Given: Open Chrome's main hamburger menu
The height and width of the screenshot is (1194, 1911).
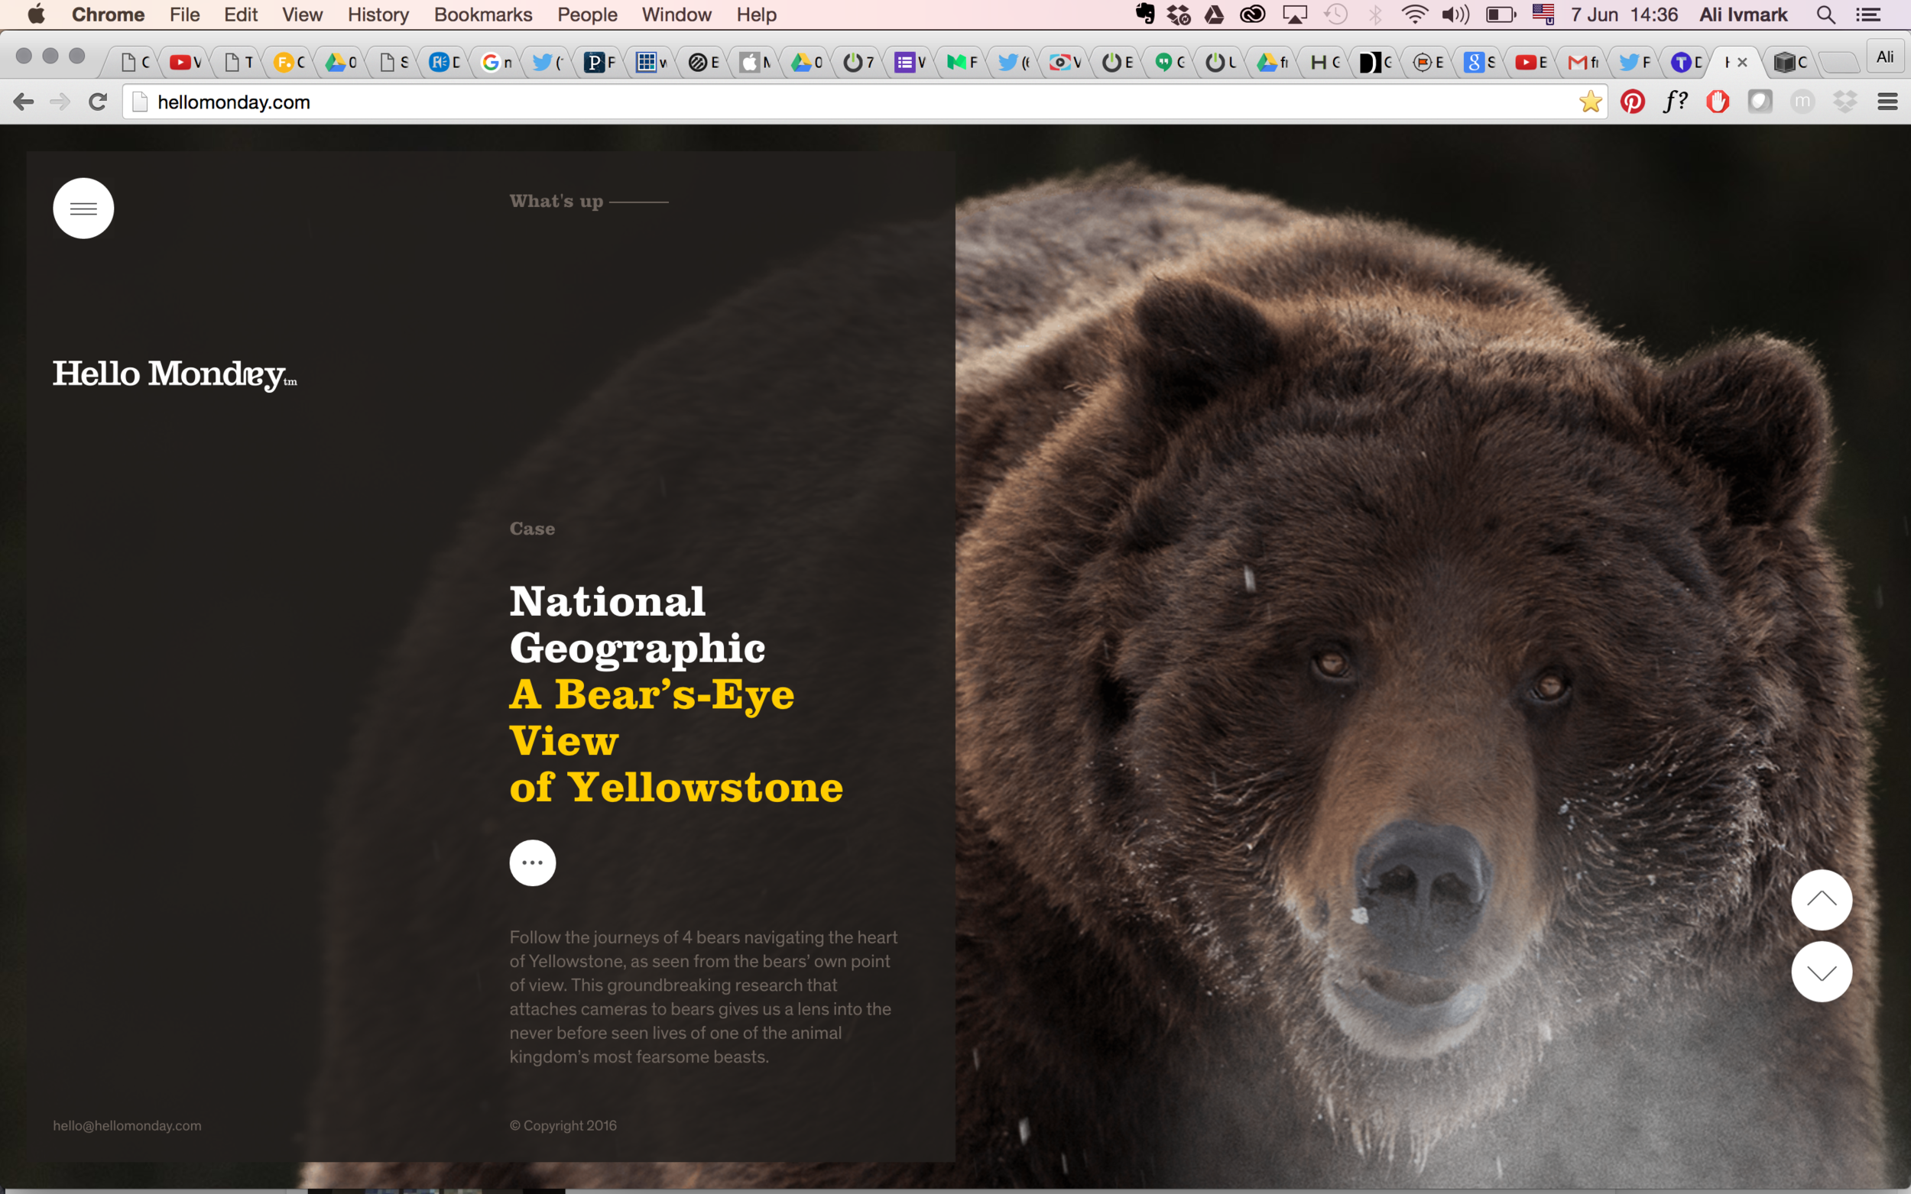Looking at the screenshot, I should click(x=1887, y=102).
